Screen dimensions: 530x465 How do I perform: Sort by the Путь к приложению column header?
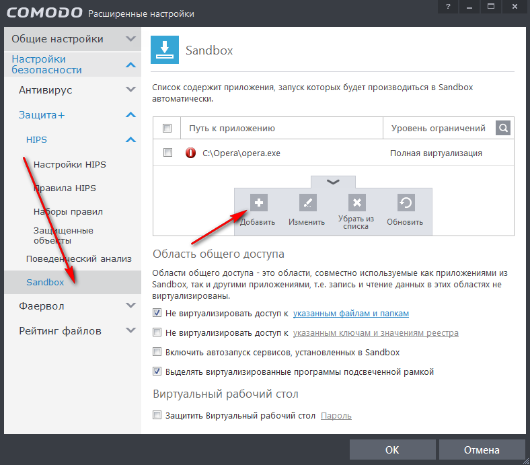click(x=282, y=128)
